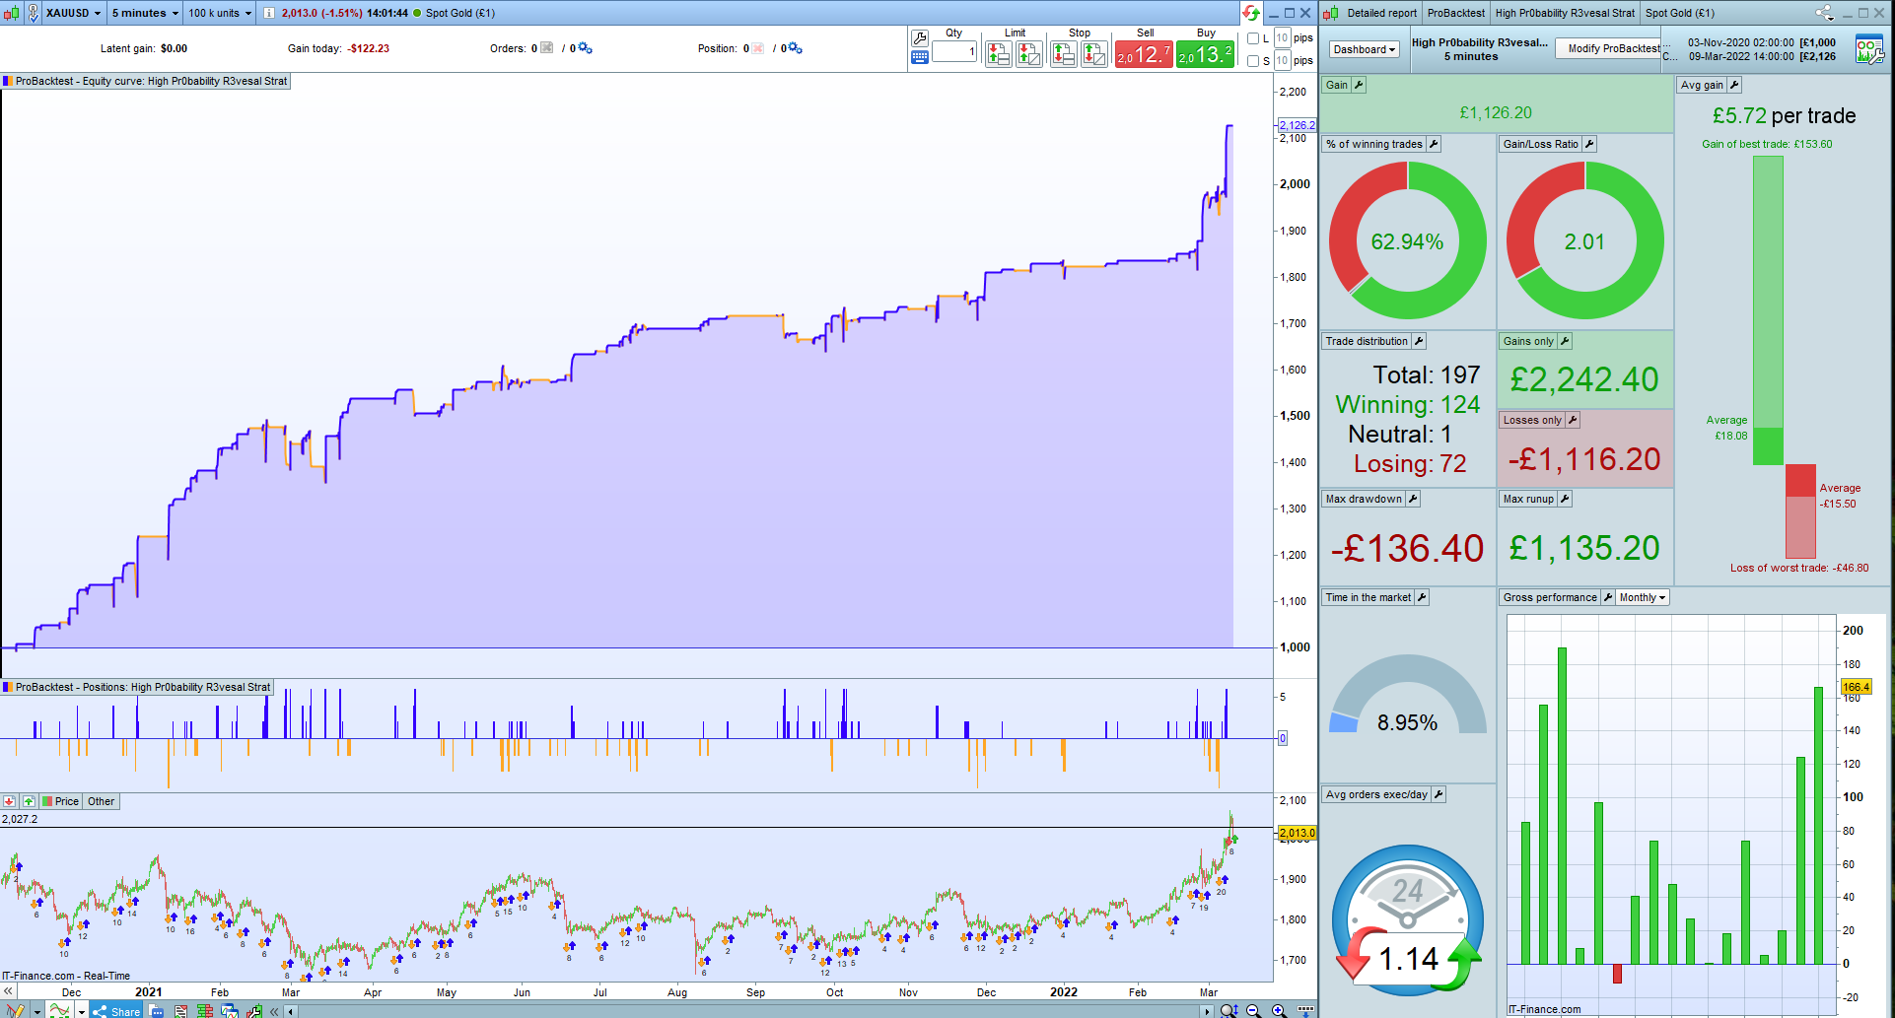This screenshot has height=1018, width=1895.
Task: Click the blue keyboard shortcuts icon
Action: coord(920,58)
